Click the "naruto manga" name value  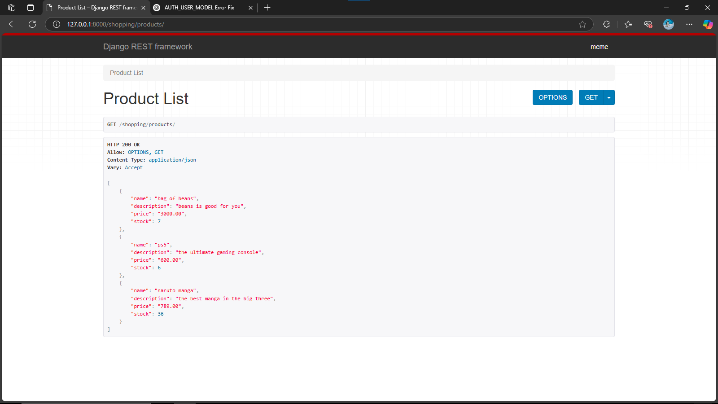click(x=175, y=290)
